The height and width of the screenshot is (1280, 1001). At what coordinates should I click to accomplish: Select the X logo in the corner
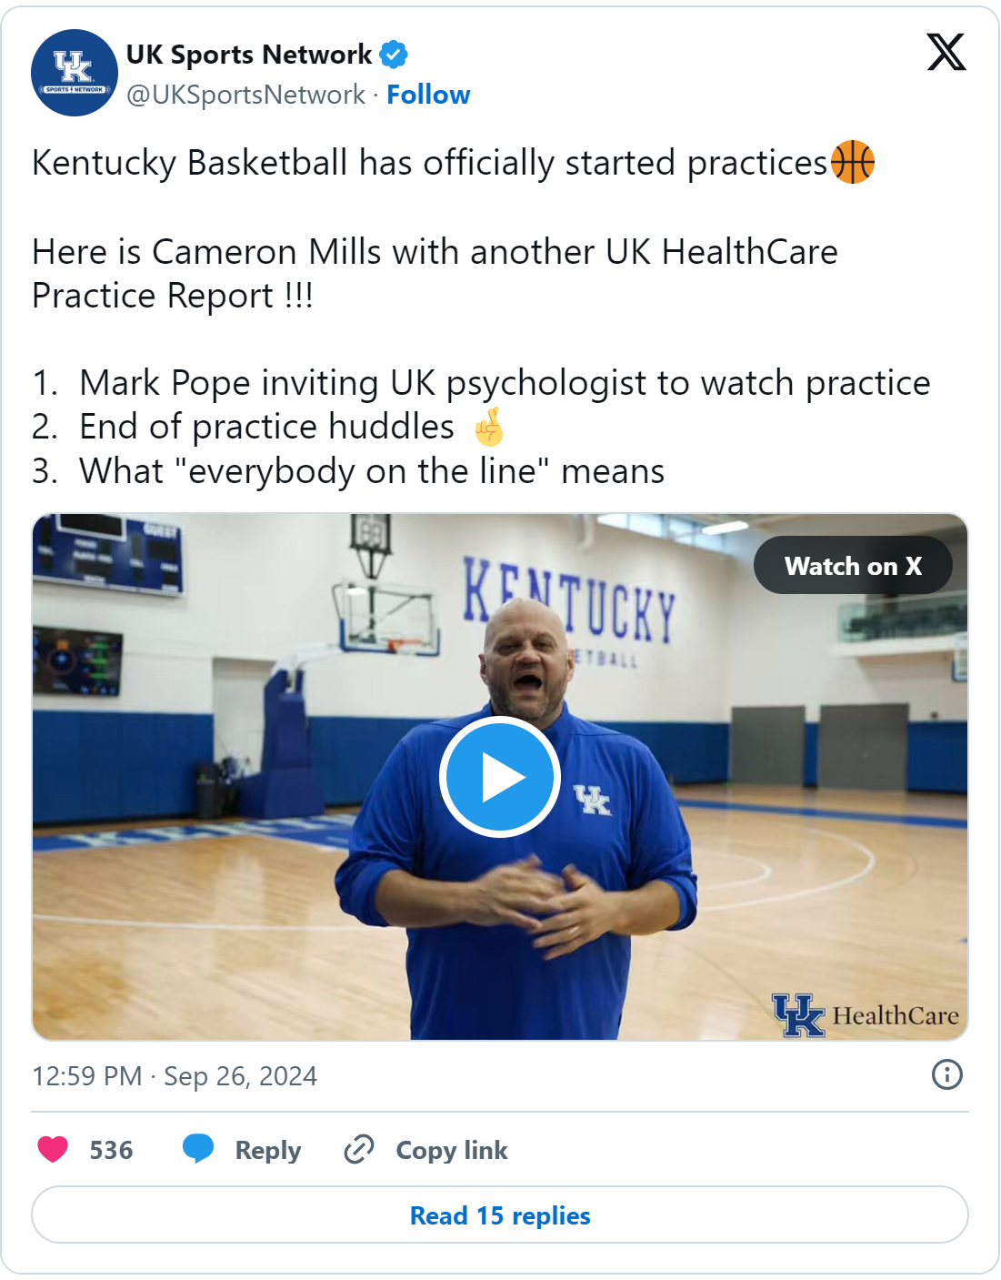coord(947,53)
